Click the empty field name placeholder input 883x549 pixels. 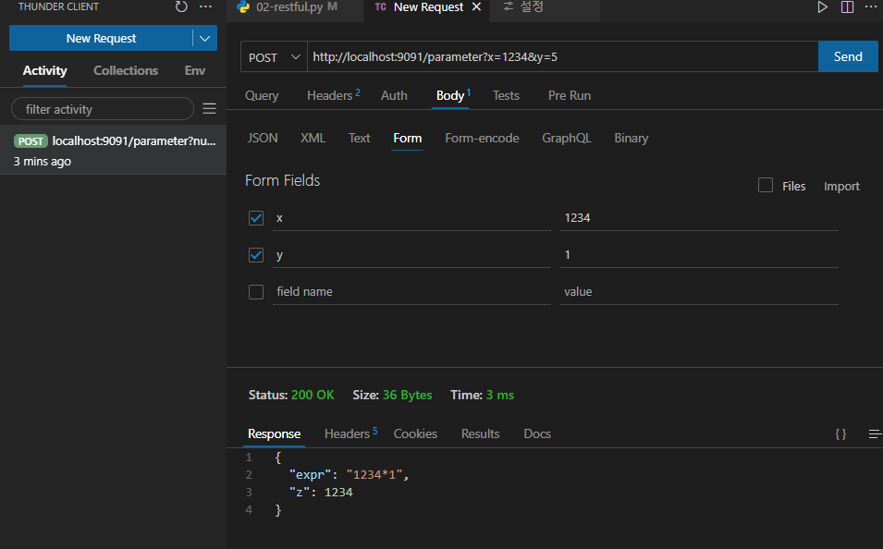point(411,292)
